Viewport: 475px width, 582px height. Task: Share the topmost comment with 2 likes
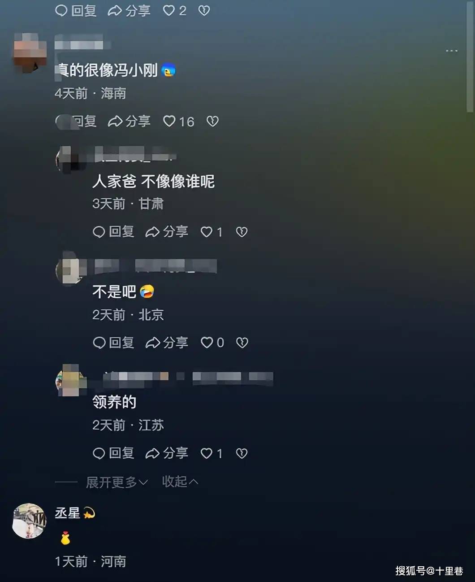129,10
